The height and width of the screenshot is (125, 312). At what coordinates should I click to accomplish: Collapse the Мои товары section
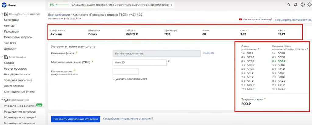tap(2, 57)
